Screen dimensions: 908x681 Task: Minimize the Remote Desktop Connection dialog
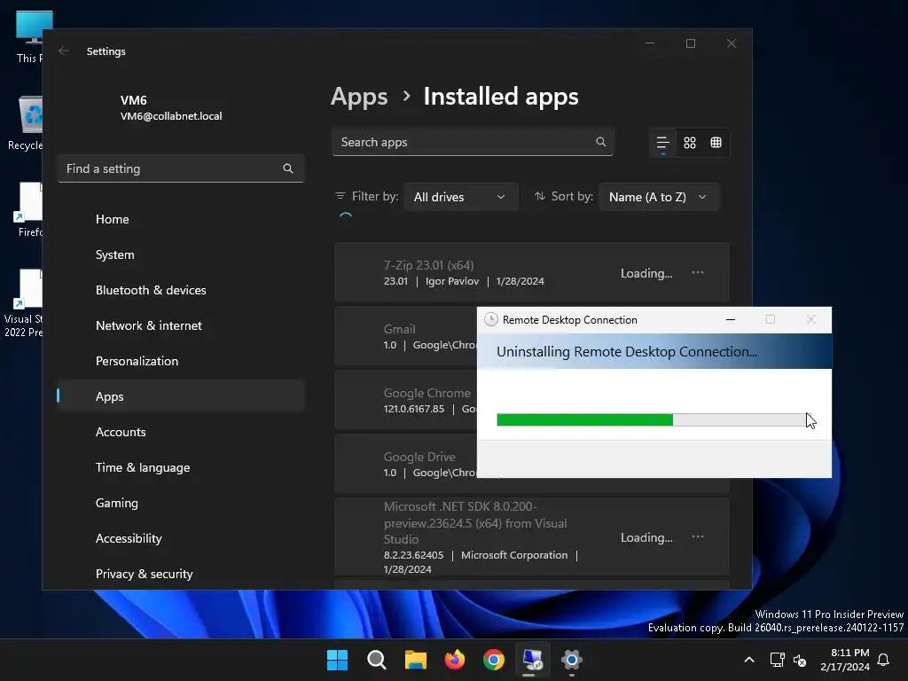pos(731,319)
